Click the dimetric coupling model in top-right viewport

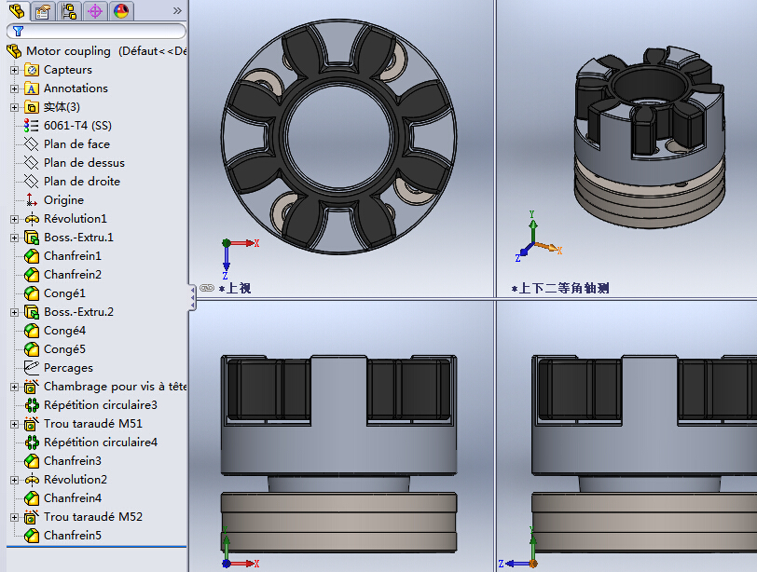click(x=650, y=137)
